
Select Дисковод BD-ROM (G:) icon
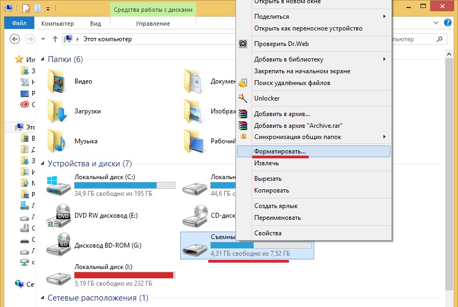click(58, 245)
